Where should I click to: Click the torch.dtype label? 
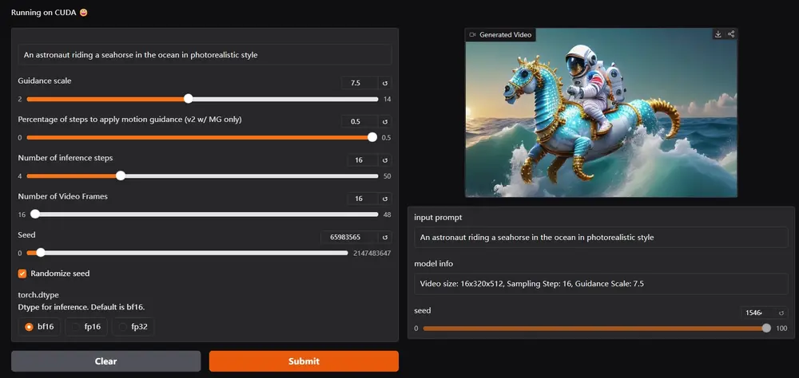click(x=38, y=295)
